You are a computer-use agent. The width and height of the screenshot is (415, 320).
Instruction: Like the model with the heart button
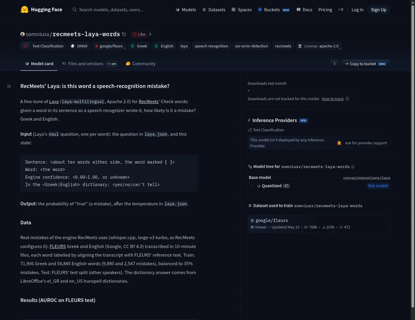139,34
